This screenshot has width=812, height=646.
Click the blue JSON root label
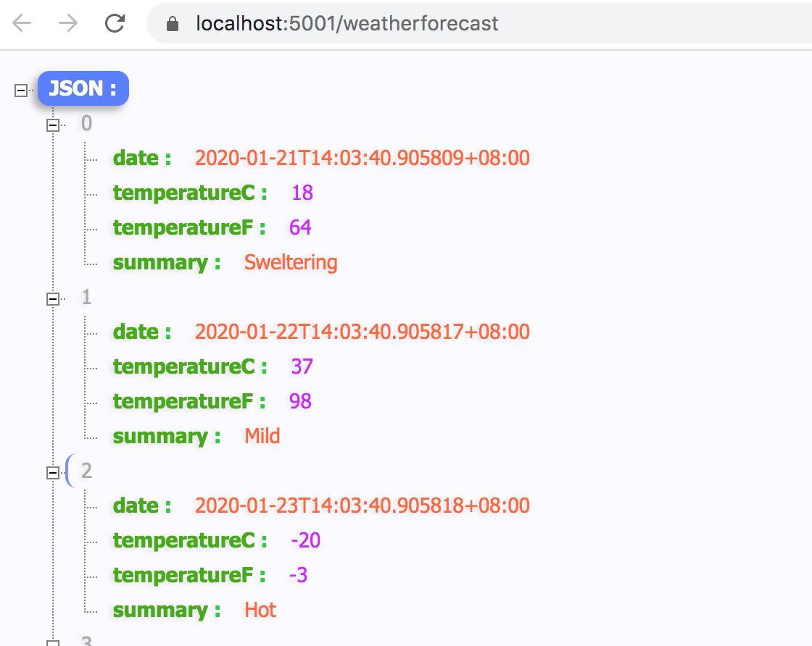(83, 89)
